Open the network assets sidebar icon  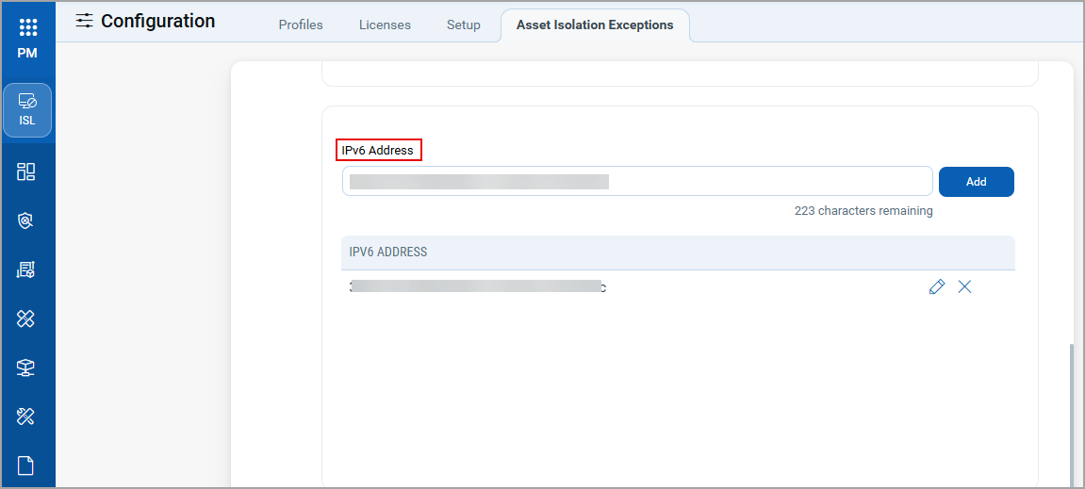(x=26, y=367)
